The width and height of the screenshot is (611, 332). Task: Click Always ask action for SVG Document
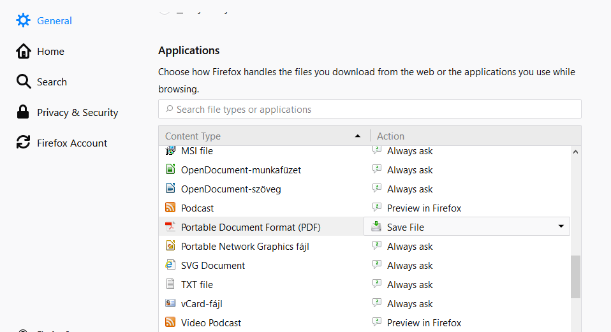pos(410,266)
